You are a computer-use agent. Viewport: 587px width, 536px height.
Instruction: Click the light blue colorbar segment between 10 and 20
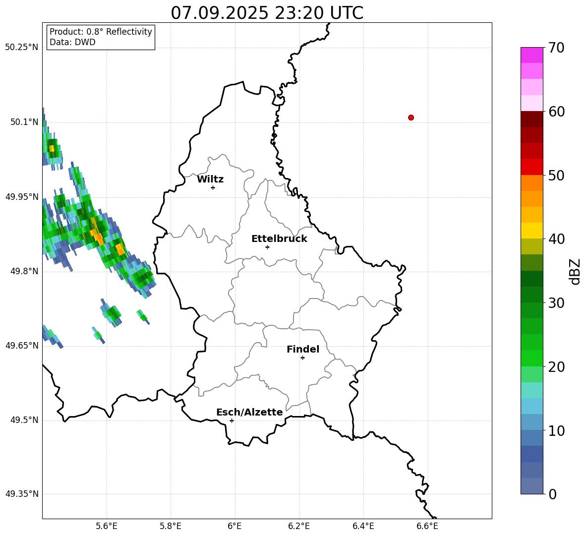tap(531, 406)
